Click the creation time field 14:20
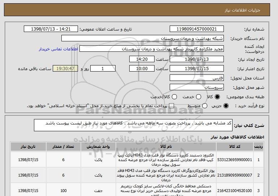 (142, 59)
